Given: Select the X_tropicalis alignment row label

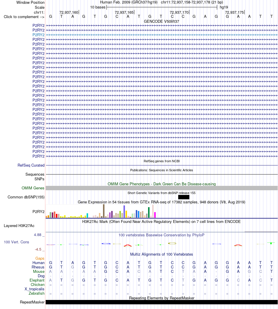Looking at the screenshot, I should pos(34,289).
